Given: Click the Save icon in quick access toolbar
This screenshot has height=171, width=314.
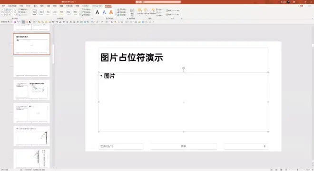Looking at the screenshot, I should click(x=15, y=22).
